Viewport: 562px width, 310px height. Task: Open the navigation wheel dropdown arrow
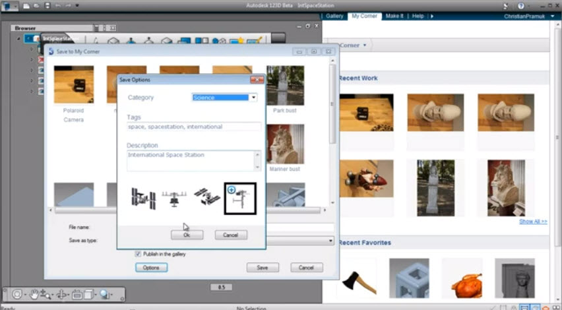pyautogui.click(x=25, y=295)
